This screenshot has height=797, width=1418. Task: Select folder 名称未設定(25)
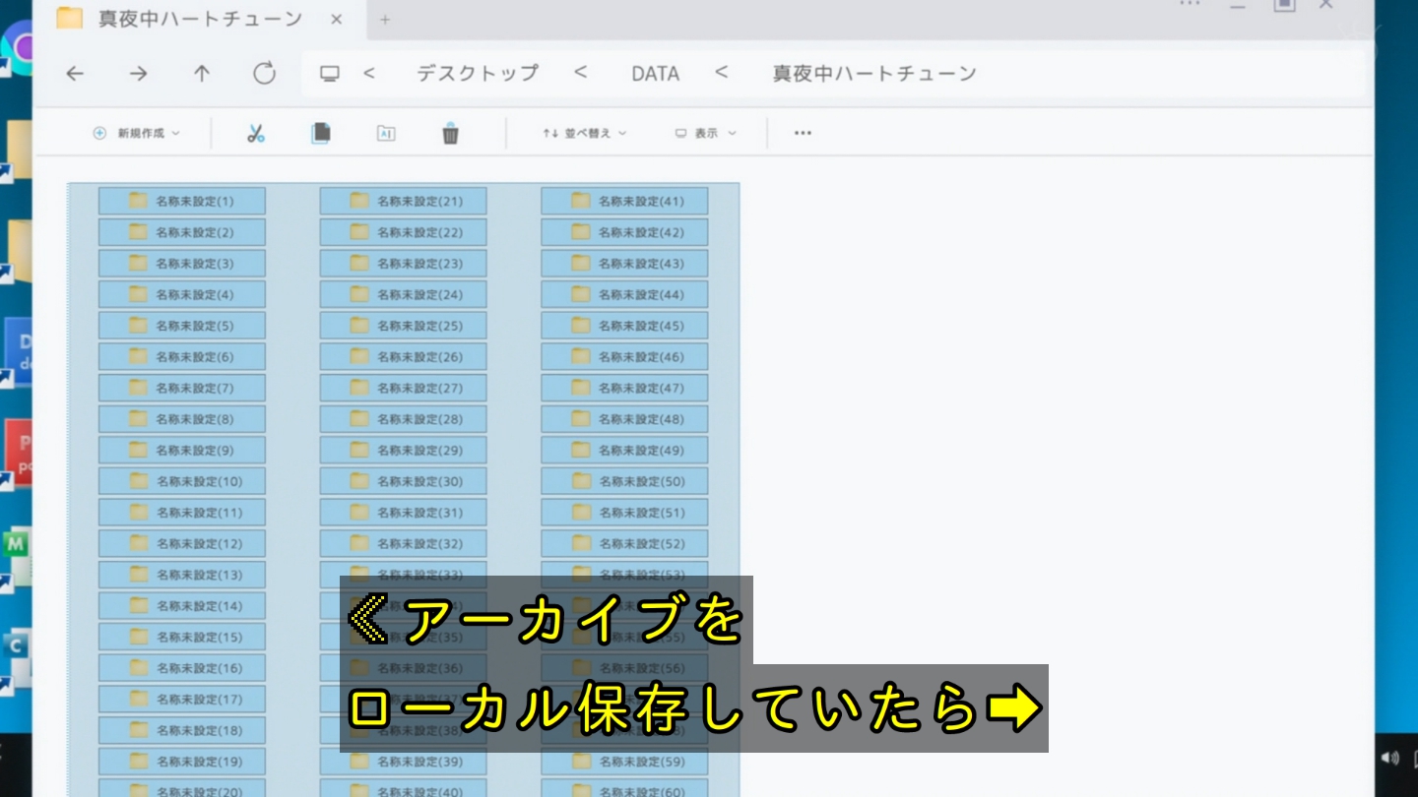tap(404, 326)
